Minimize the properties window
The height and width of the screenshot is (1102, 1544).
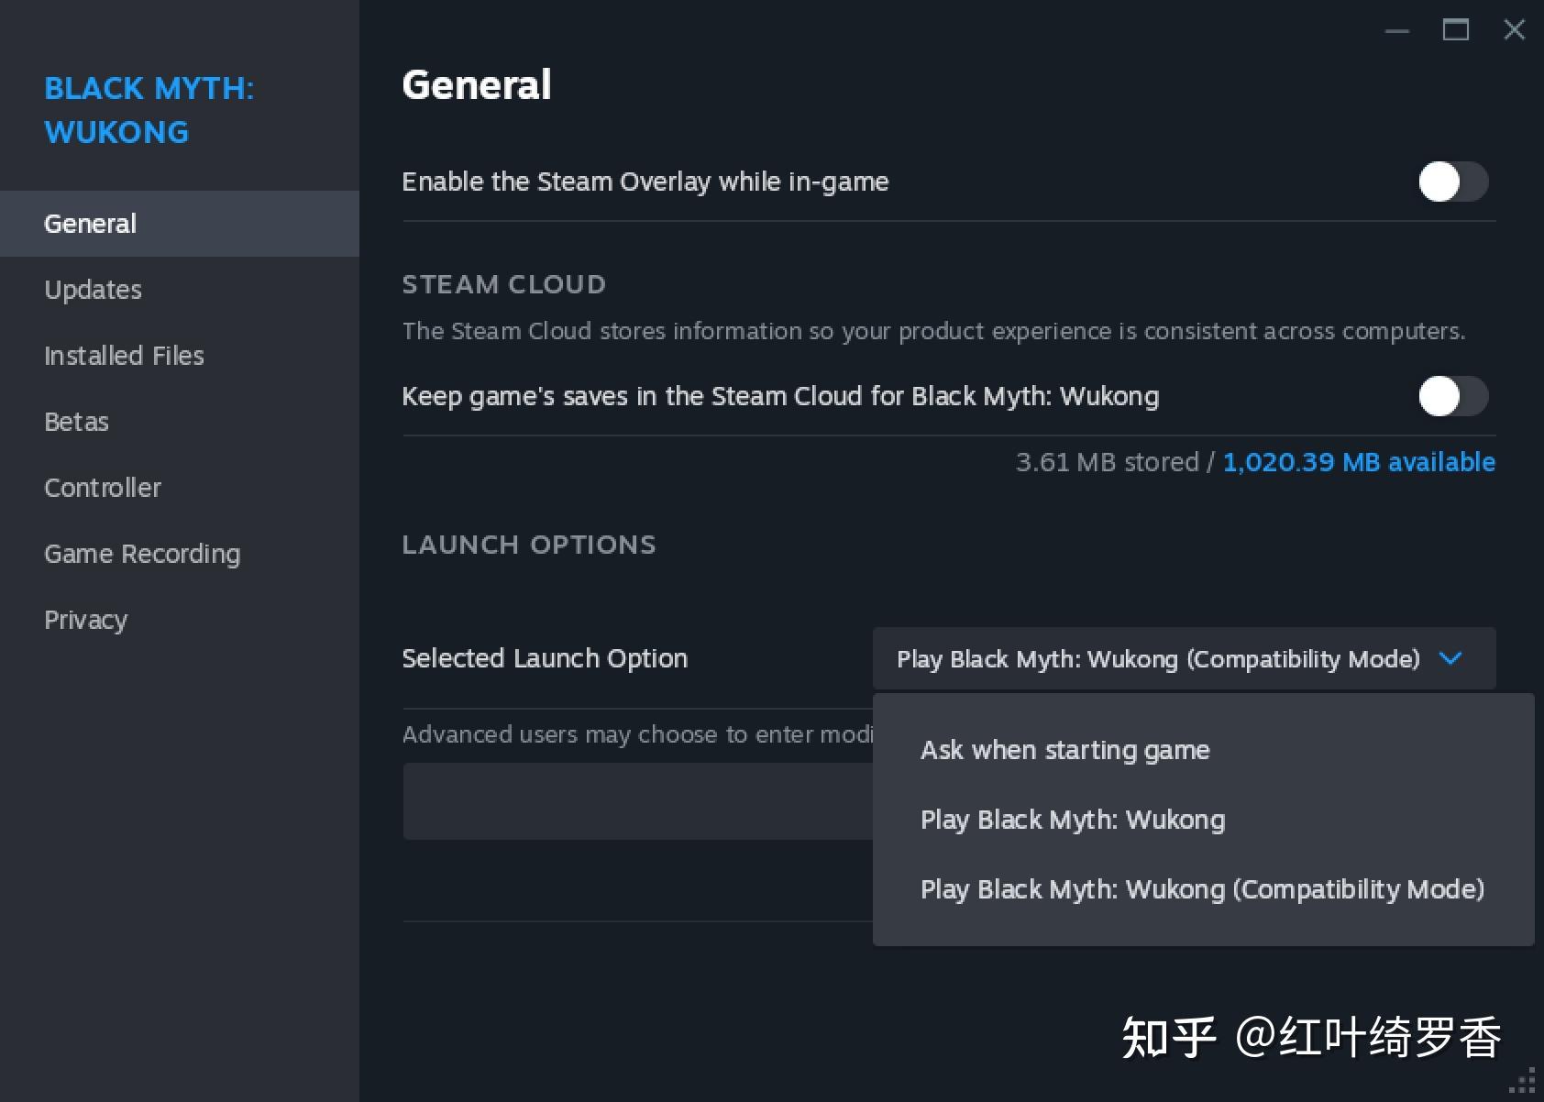coord(1396,30)
